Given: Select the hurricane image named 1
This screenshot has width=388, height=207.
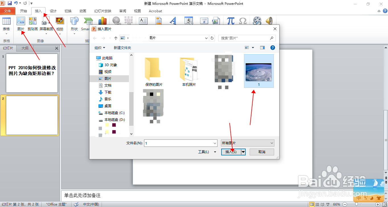Looking at the screenshot, I should point(259,71).
